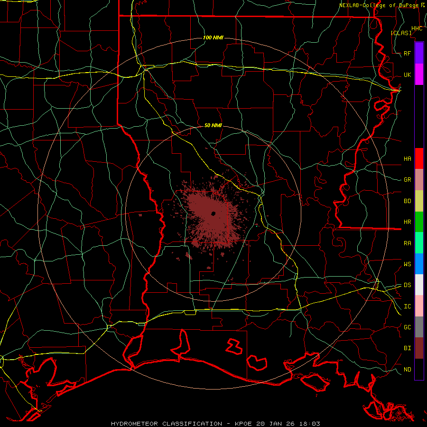Click the HR legend label
The height and width of the screenshot is (427, 427).
coord(407,222)
